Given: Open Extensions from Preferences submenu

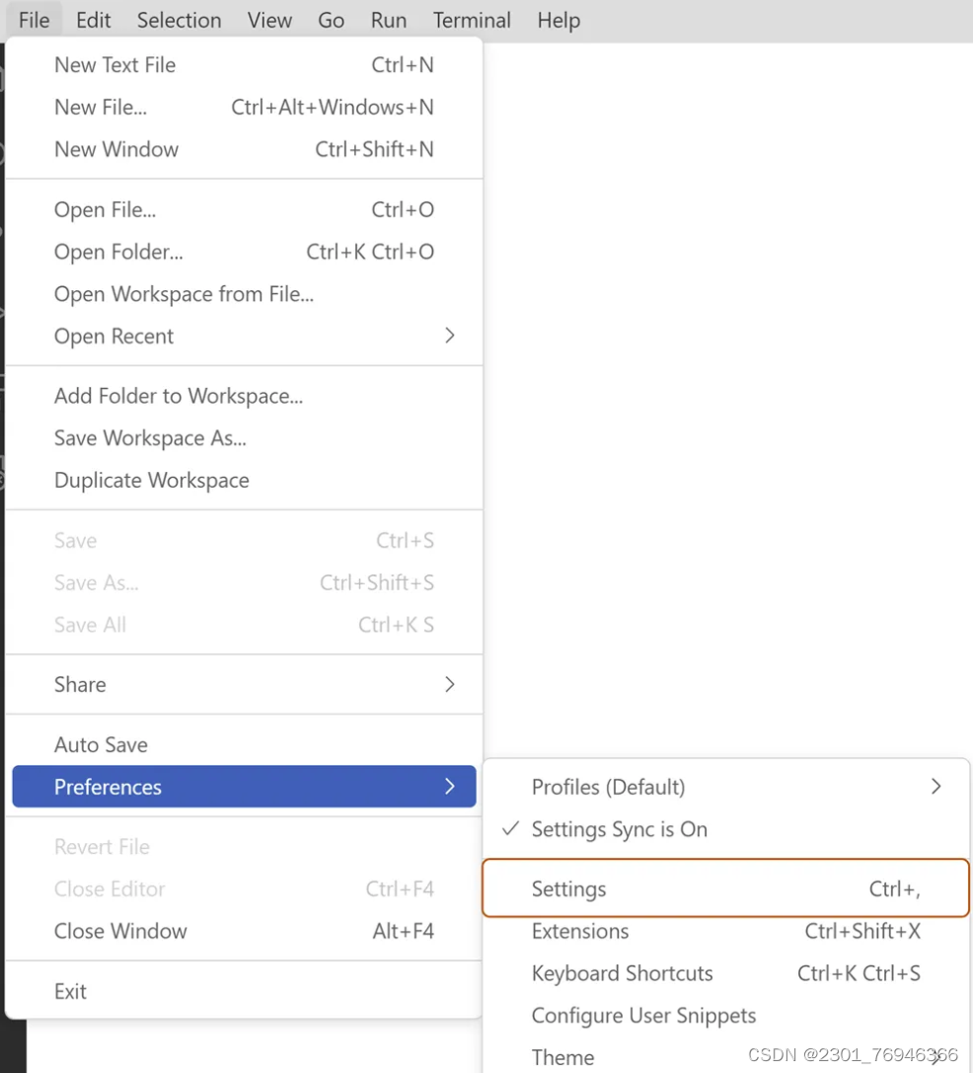Looking at the screenshot, I should (x=726, y=931).
